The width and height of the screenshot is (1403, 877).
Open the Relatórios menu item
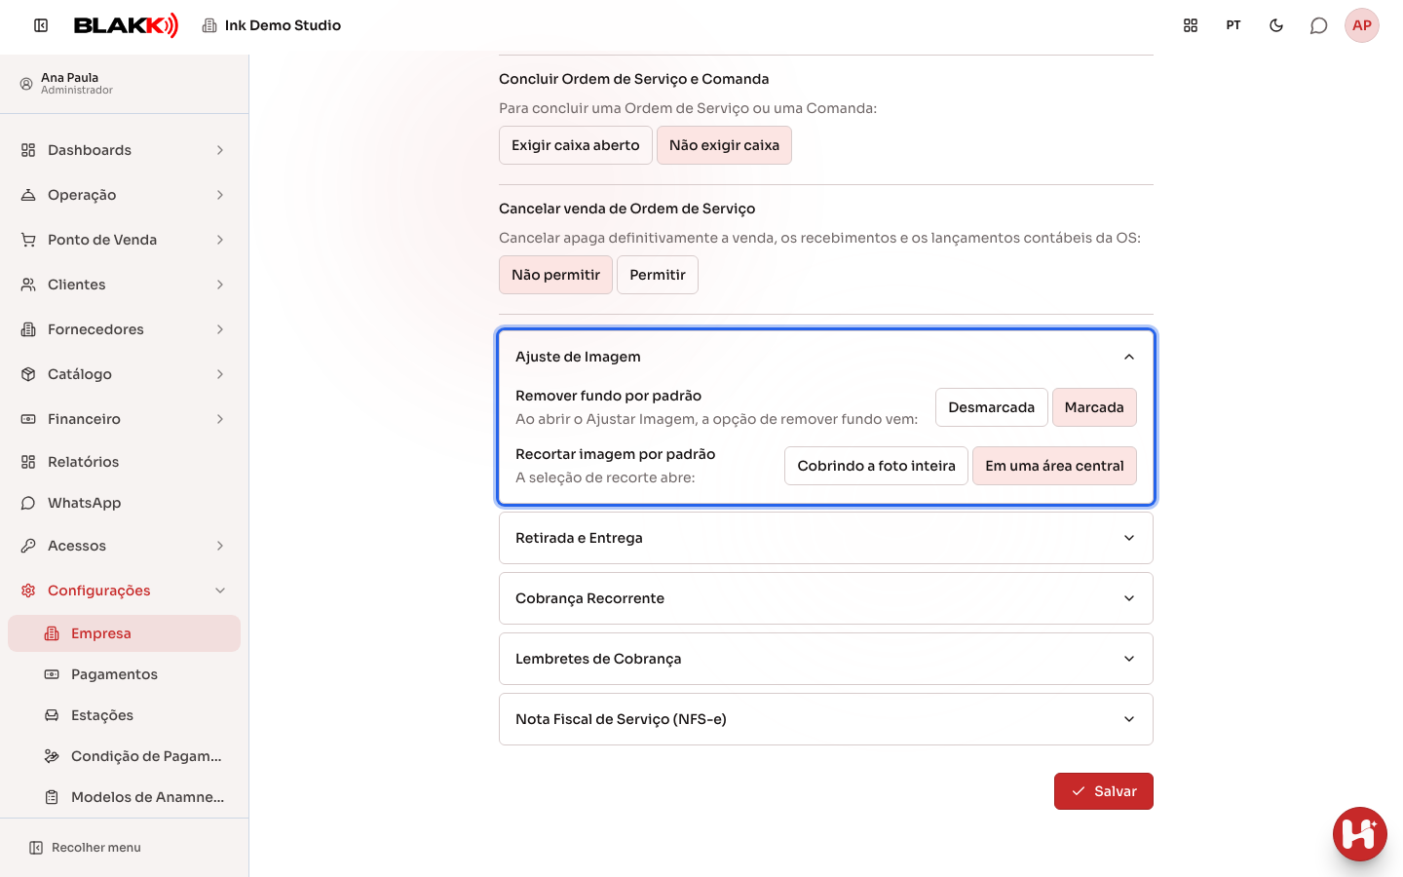[x=124, y=462]
